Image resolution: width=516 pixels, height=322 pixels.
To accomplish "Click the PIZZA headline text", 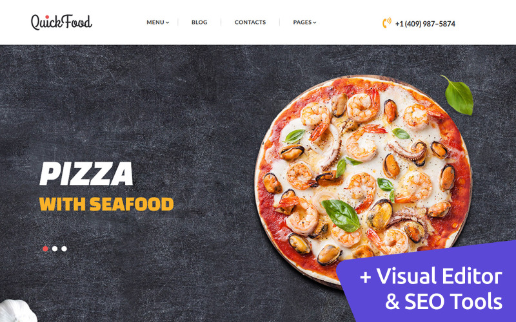I will click(x=86, y=173).
